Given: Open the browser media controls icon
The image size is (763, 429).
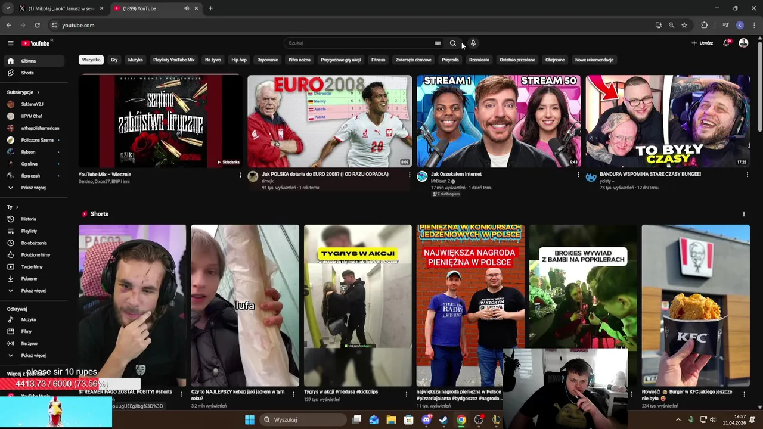Looking at the screenshot, I should (x=725, y=25).
